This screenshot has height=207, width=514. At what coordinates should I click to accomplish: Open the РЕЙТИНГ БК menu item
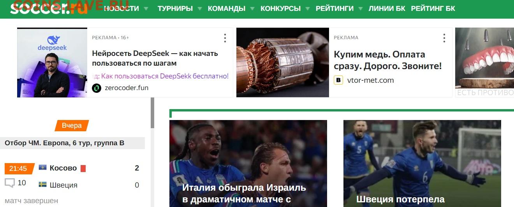pos(433,9)
